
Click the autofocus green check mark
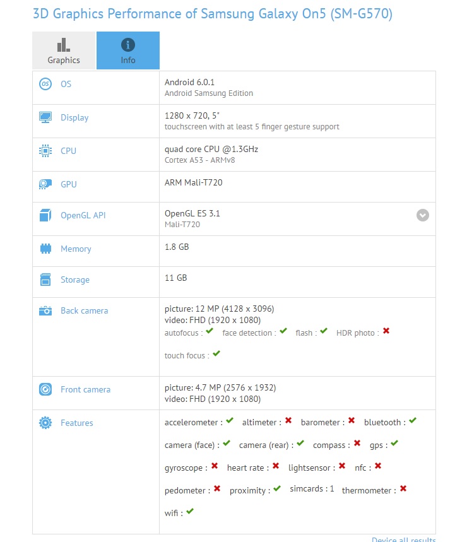coord(210,331)
